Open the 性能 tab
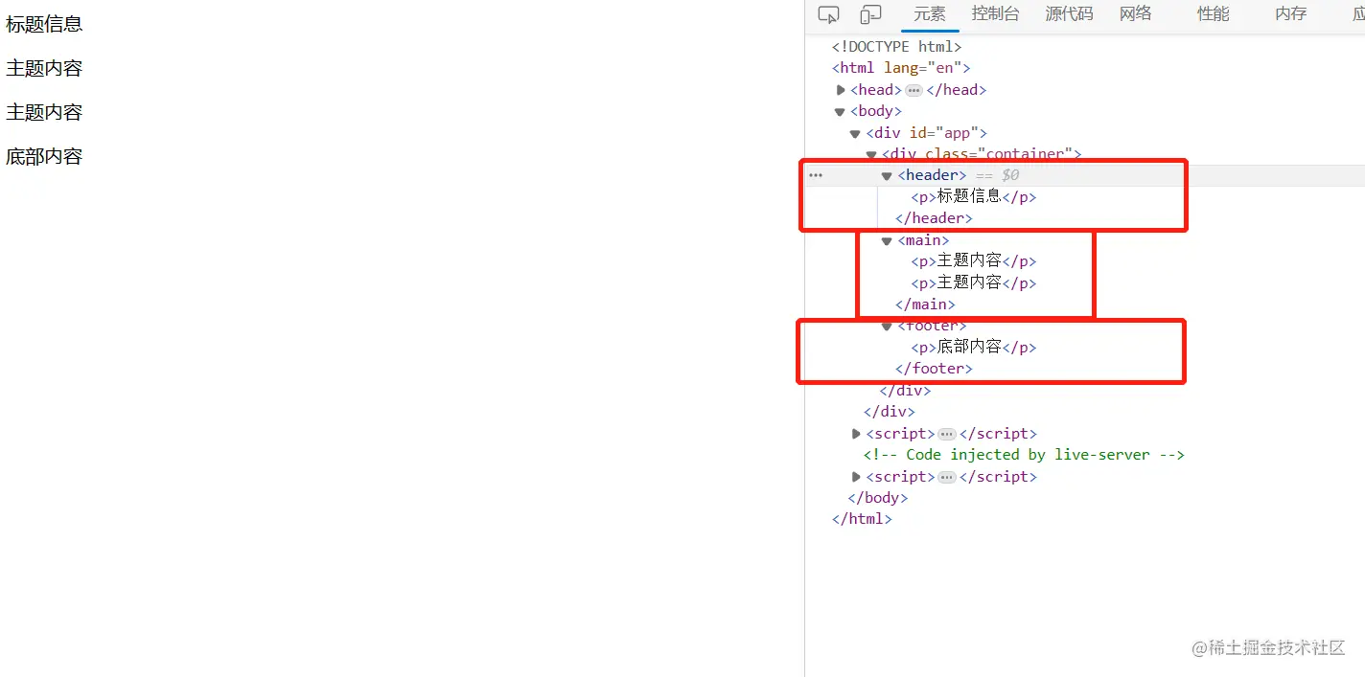 [1214, 14]
